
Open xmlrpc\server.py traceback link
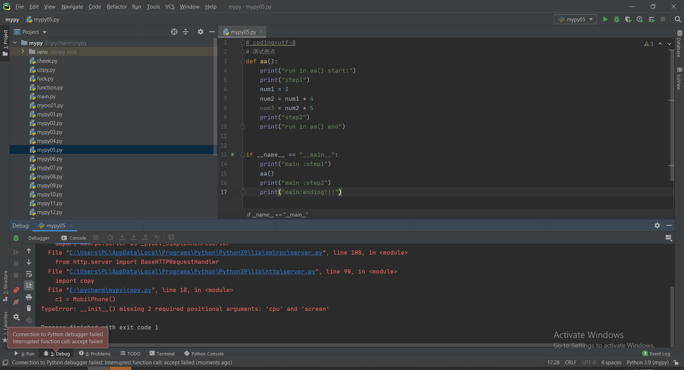[196, 252]
